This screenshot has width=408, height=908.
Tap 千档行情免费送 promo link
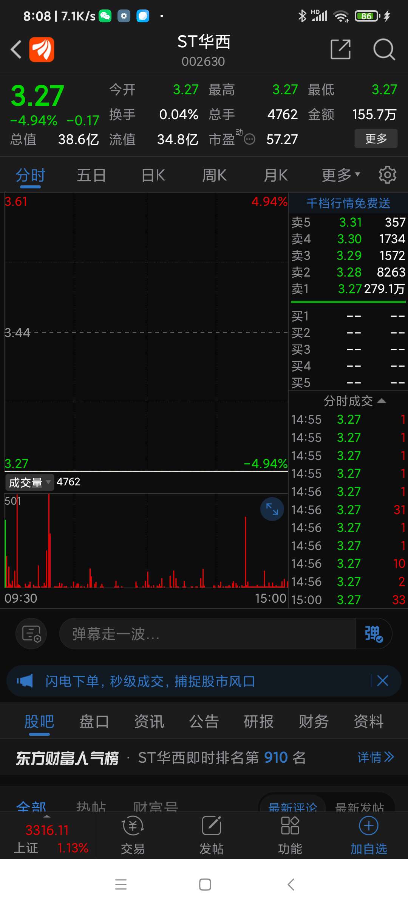348,203
